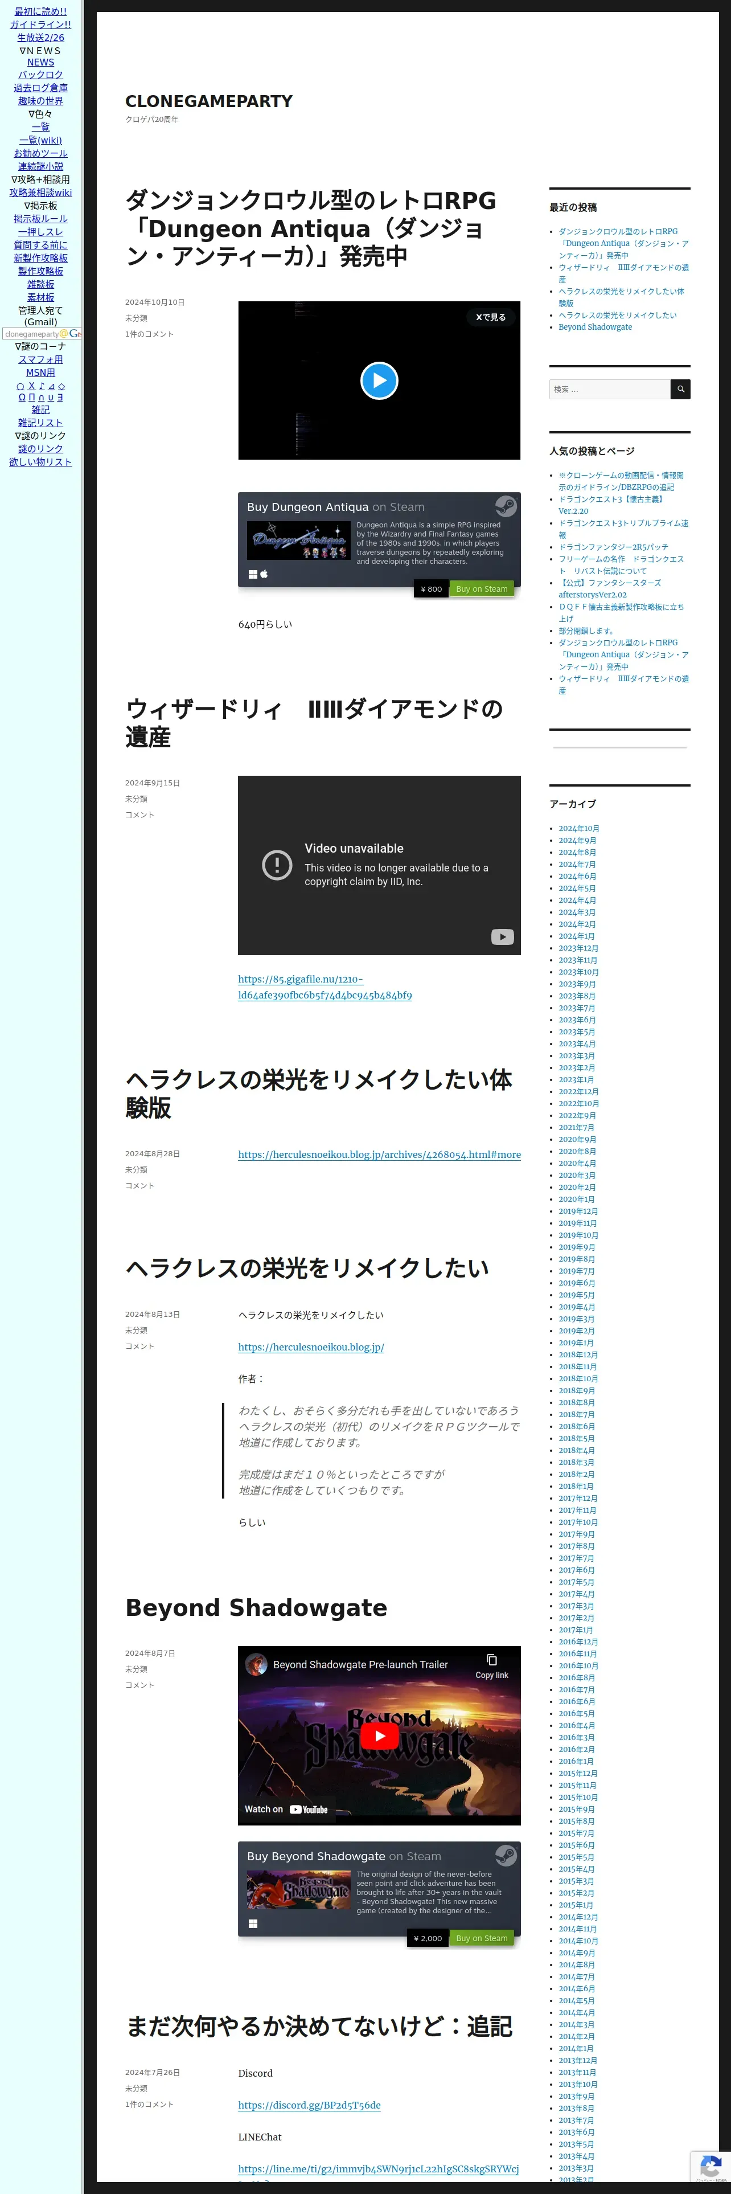Open the gigafile.nu download link
Viewport: 731px width, 2194px height.
tap(325, 987)
